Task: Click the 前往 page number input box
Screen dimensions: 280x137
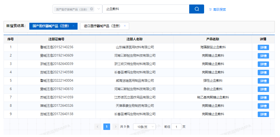Action: [x=176, y=127]
